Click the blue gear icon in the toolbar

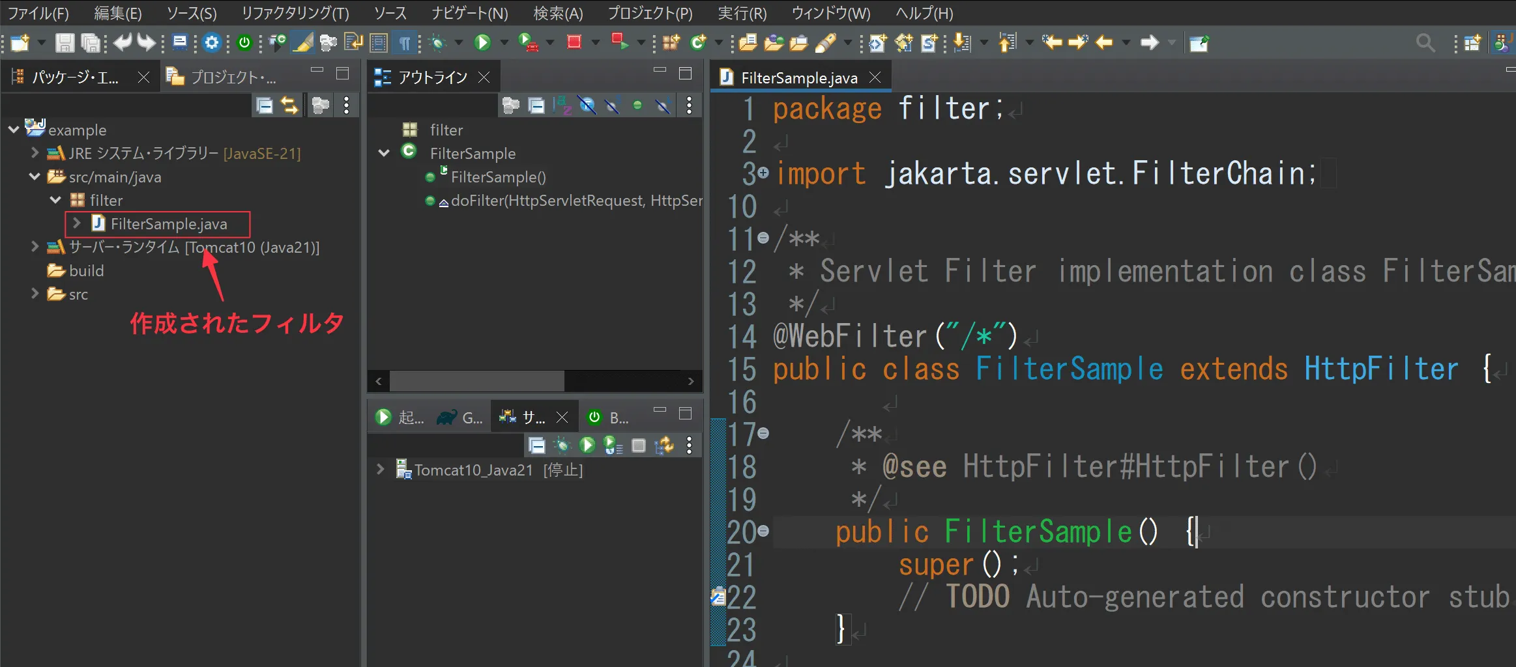[x=212, y=43]
